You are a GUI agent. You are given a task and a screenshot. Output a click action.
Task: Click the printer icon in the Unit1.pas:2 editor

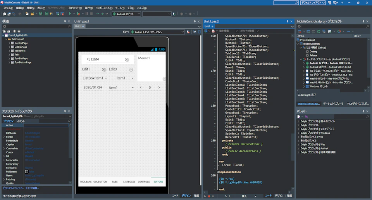tap(213, 31)
